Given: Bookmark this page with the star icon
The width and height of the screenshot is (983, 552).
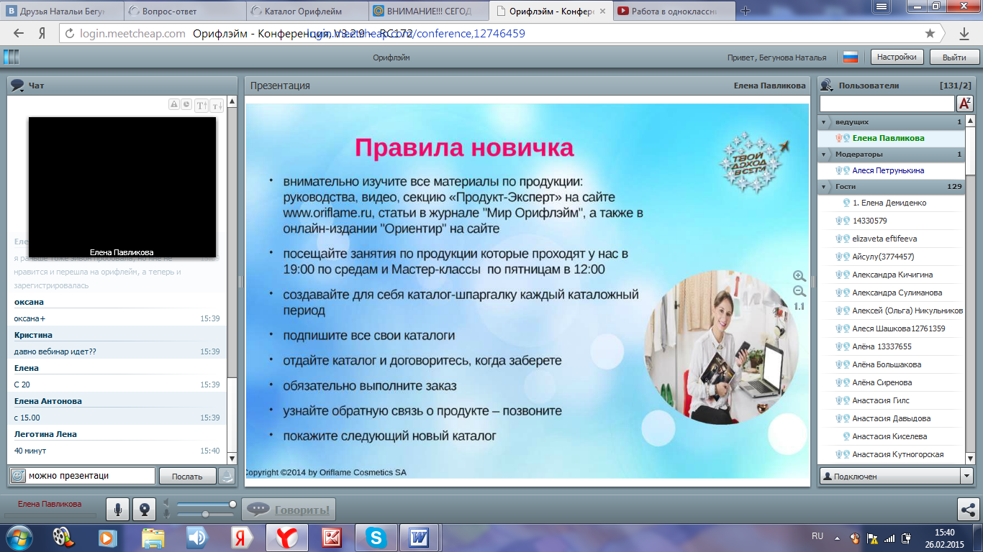Looking at the screenshot, I should tap(930, 33).
